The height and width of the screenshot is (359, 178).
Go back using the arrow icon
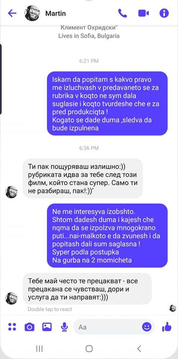[12, 13]
